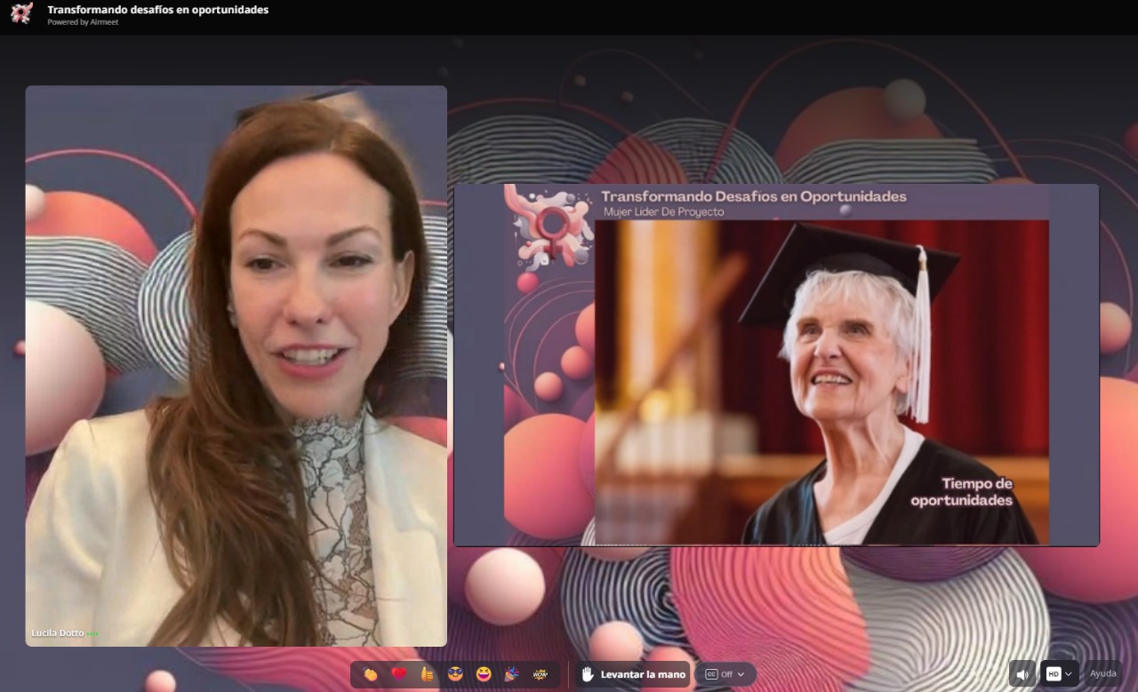
Task: Click the Airmeet event logo icon
Action: tap(21, 13)
